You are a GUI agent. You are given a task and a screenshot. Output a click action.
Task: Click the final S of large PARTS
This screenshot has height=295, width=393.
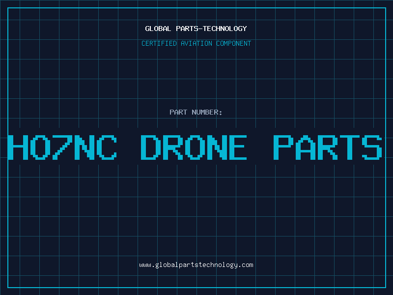(372, 147)
